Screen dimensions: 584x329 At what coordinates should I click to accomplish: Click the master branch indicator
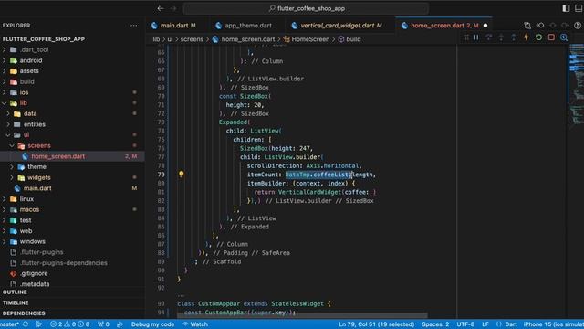click(10, 324)
